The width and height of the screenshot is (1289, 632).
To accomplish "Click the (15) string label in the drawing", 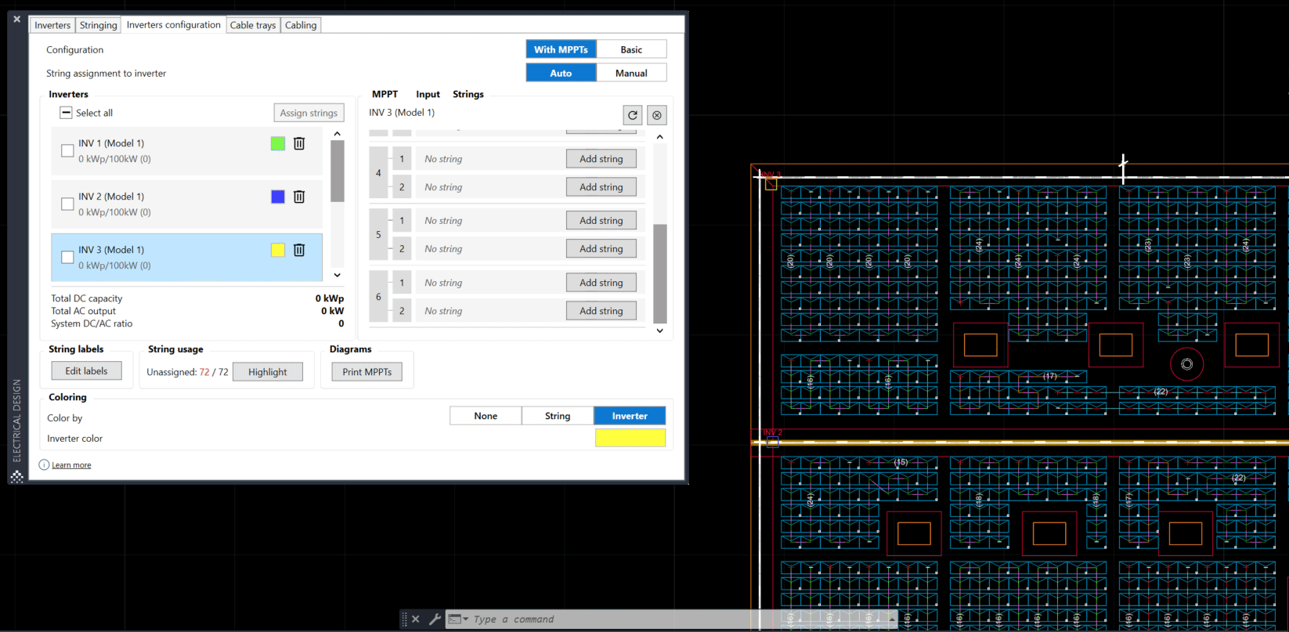I will click(x=901, y=462).
